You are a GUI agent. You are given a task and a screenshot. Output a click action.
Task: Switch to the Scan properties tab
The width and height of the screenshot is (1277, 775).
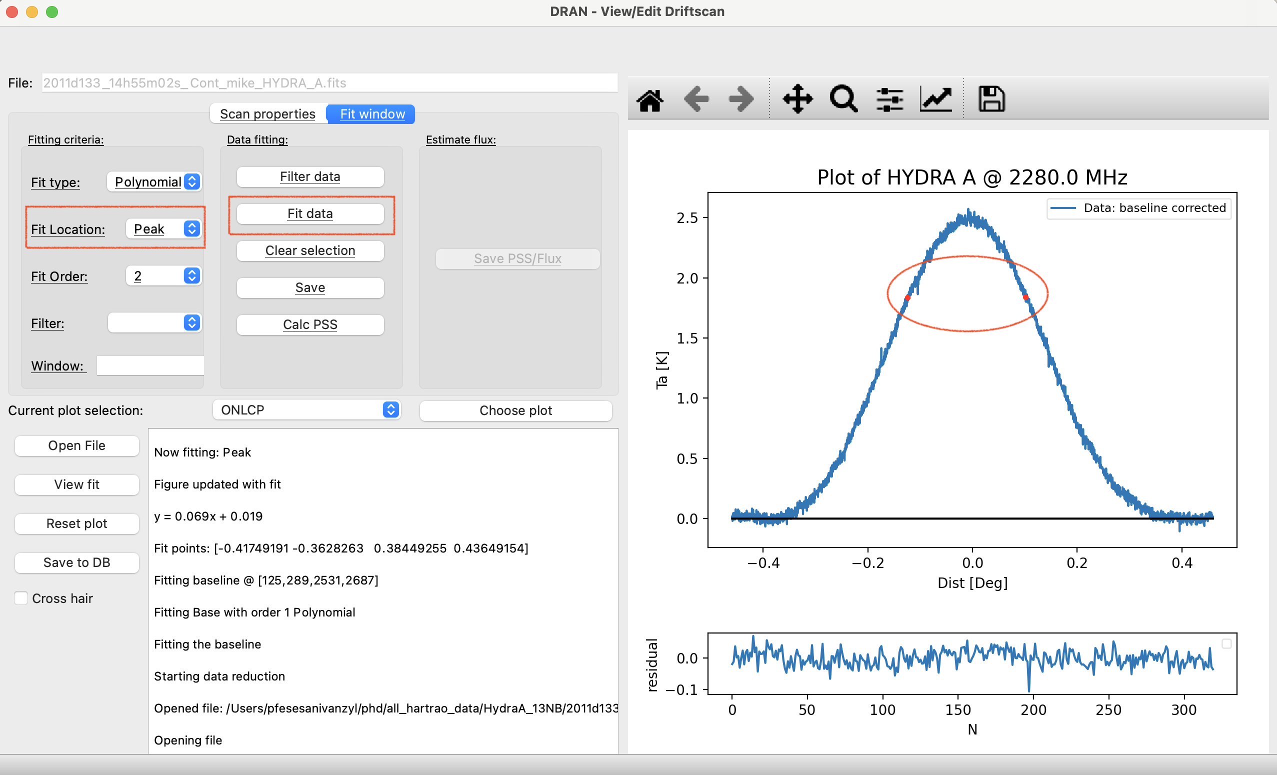point(267,114)
